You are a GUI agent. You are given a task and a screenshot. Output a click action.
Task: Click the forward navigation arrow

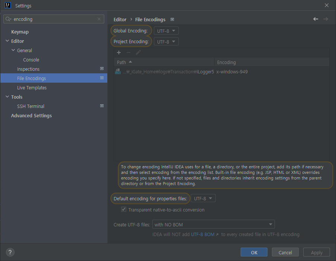[x=326, y=19]
